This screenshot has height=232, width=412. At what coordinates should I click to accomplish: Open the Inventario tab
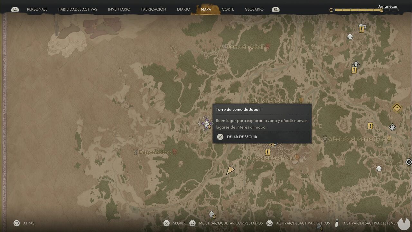[119, 9]
